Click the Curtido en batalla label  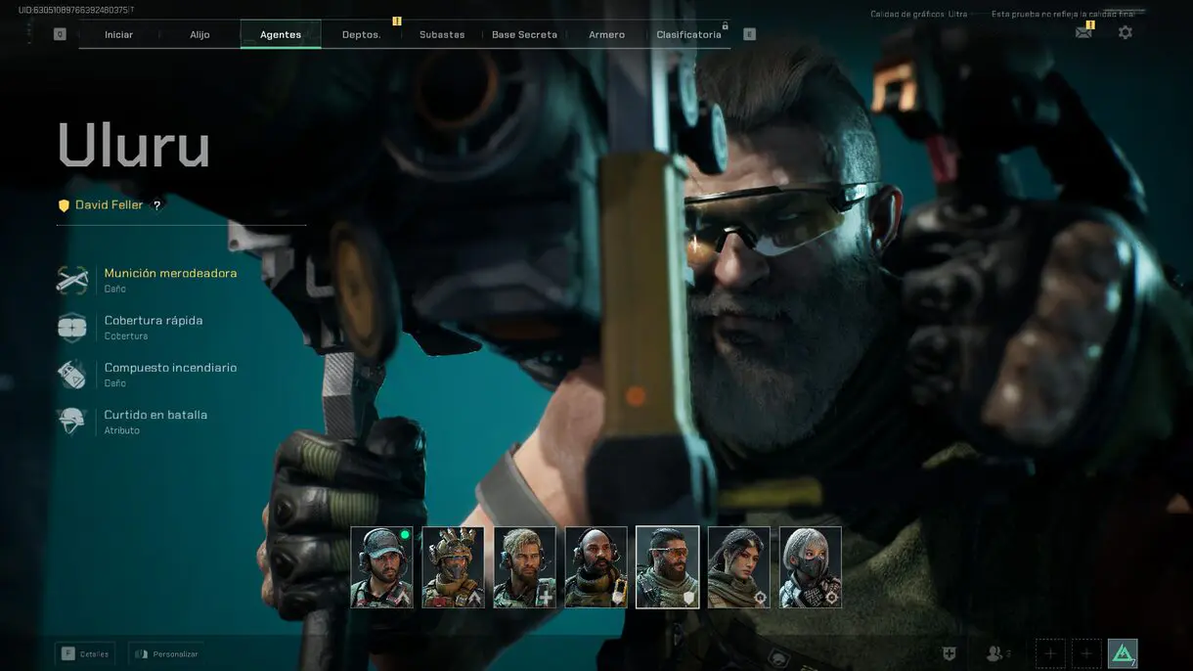click(155, 415)
